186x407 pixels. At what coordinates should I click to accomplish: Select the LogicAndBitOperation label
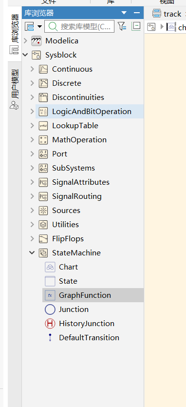click(x=92, y=112)
